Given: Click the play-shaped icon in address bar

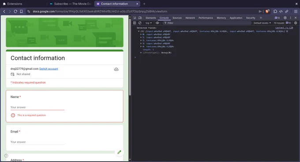Looking at the screenshot, I should point(260,11).
